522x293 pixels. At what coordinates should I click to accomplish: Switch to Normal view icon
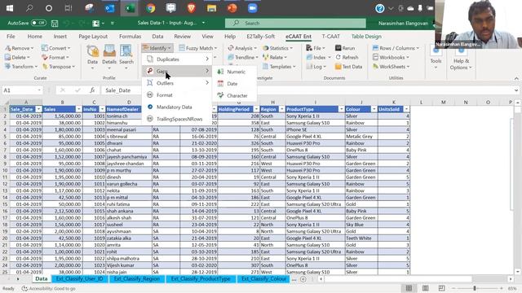[409, 288]
